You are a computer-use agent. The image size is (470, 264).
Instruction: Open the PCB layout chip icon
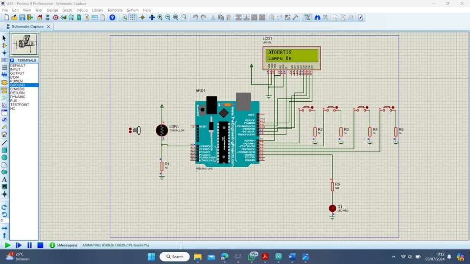tap(55, 18)
